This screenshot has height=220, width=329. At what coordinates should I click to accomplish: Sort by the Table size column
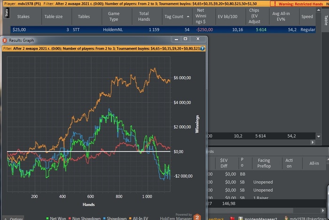53,16
